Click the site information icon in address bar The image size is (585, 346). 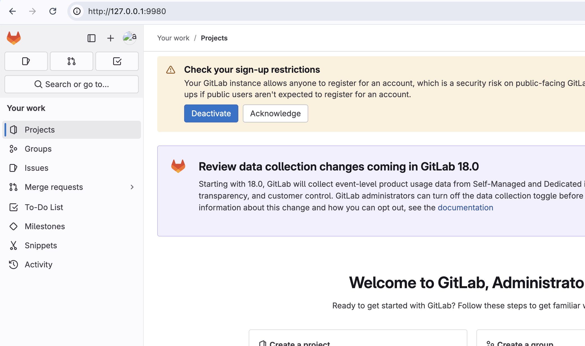tap(76, 12)
